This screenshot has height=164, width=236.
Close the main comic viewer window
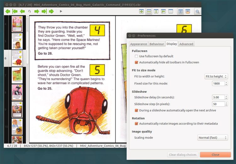pos(7,5)
